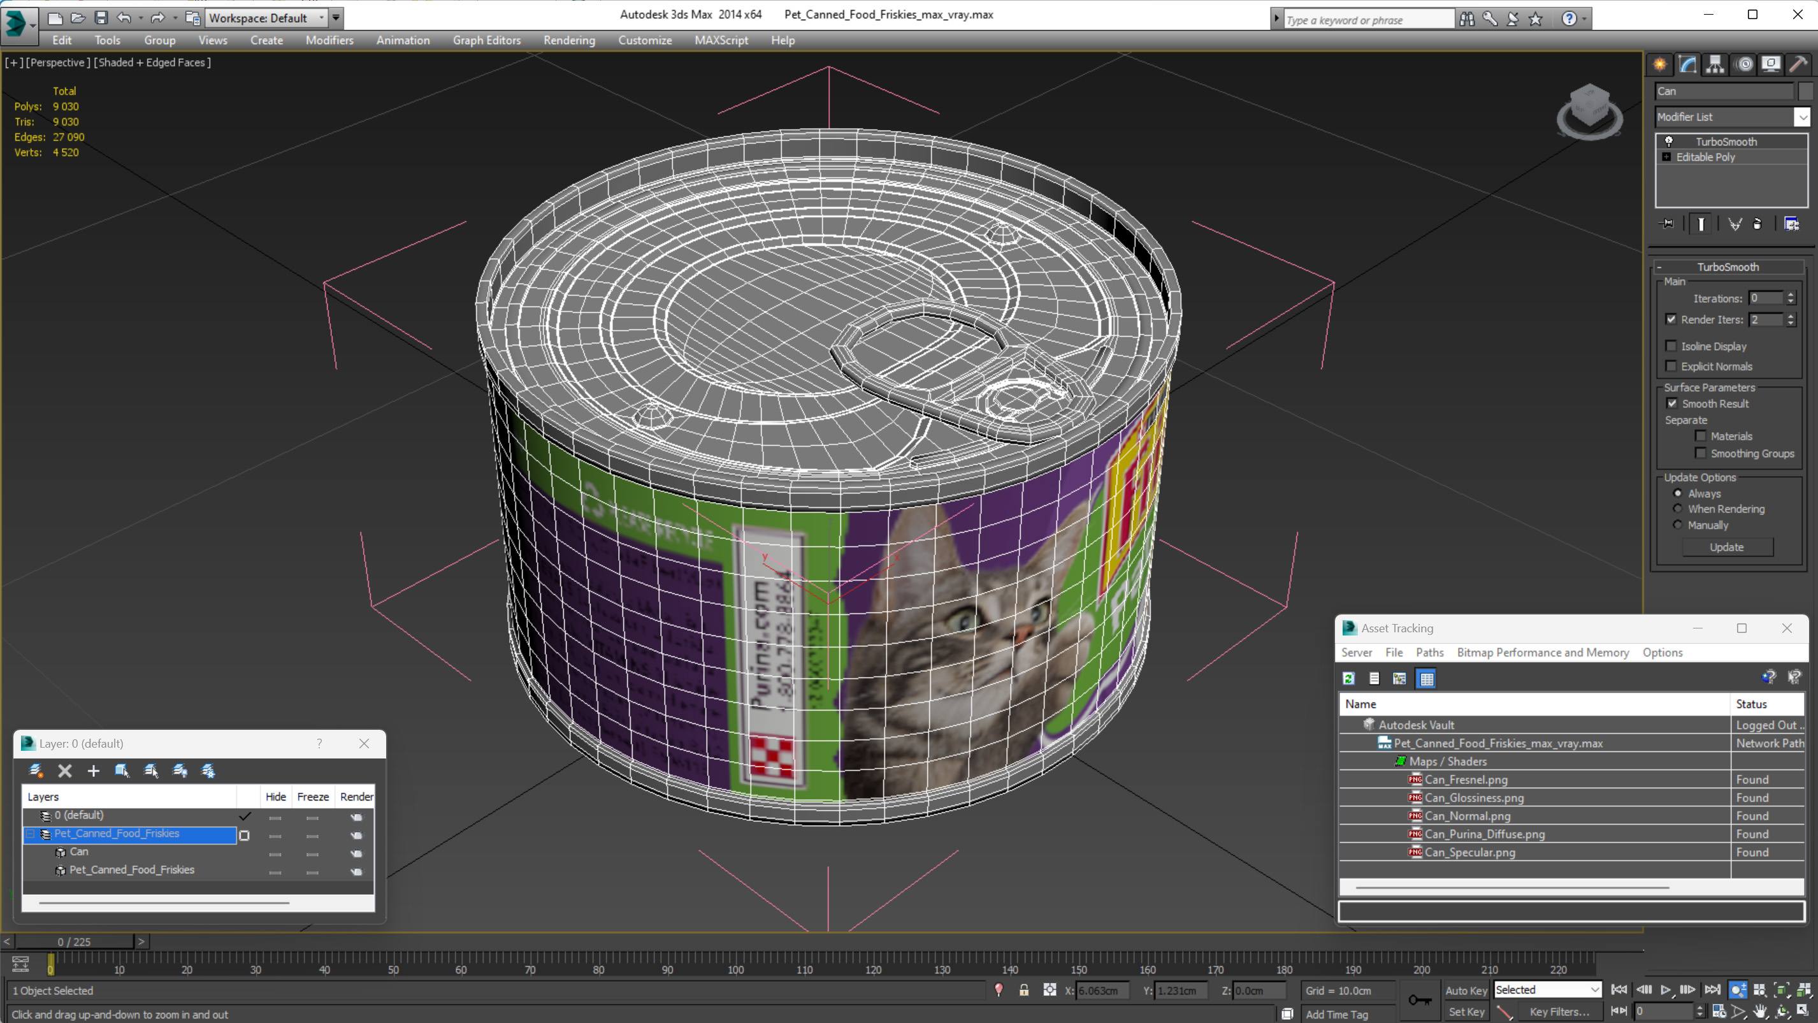Toggle Render Iters checkbox

tap(1671, 319)
